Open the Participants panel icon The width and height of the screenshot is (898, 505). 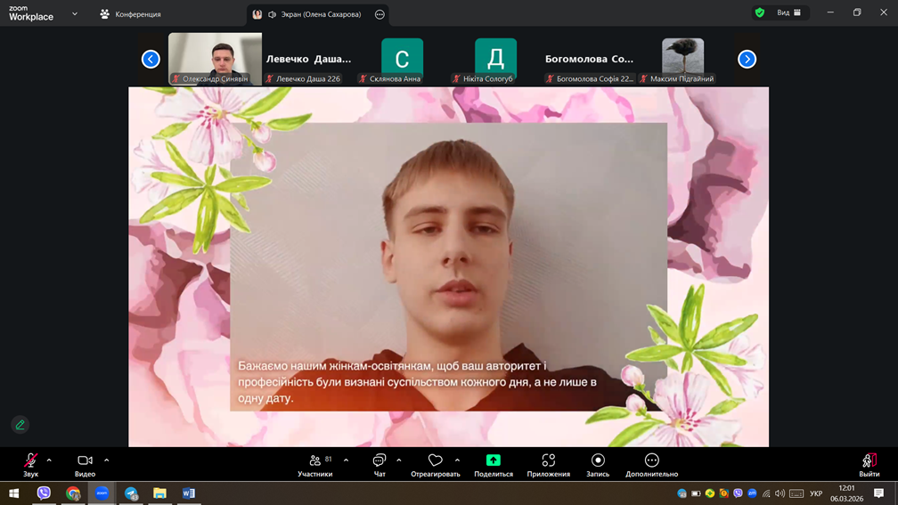(x=314, y=460)
